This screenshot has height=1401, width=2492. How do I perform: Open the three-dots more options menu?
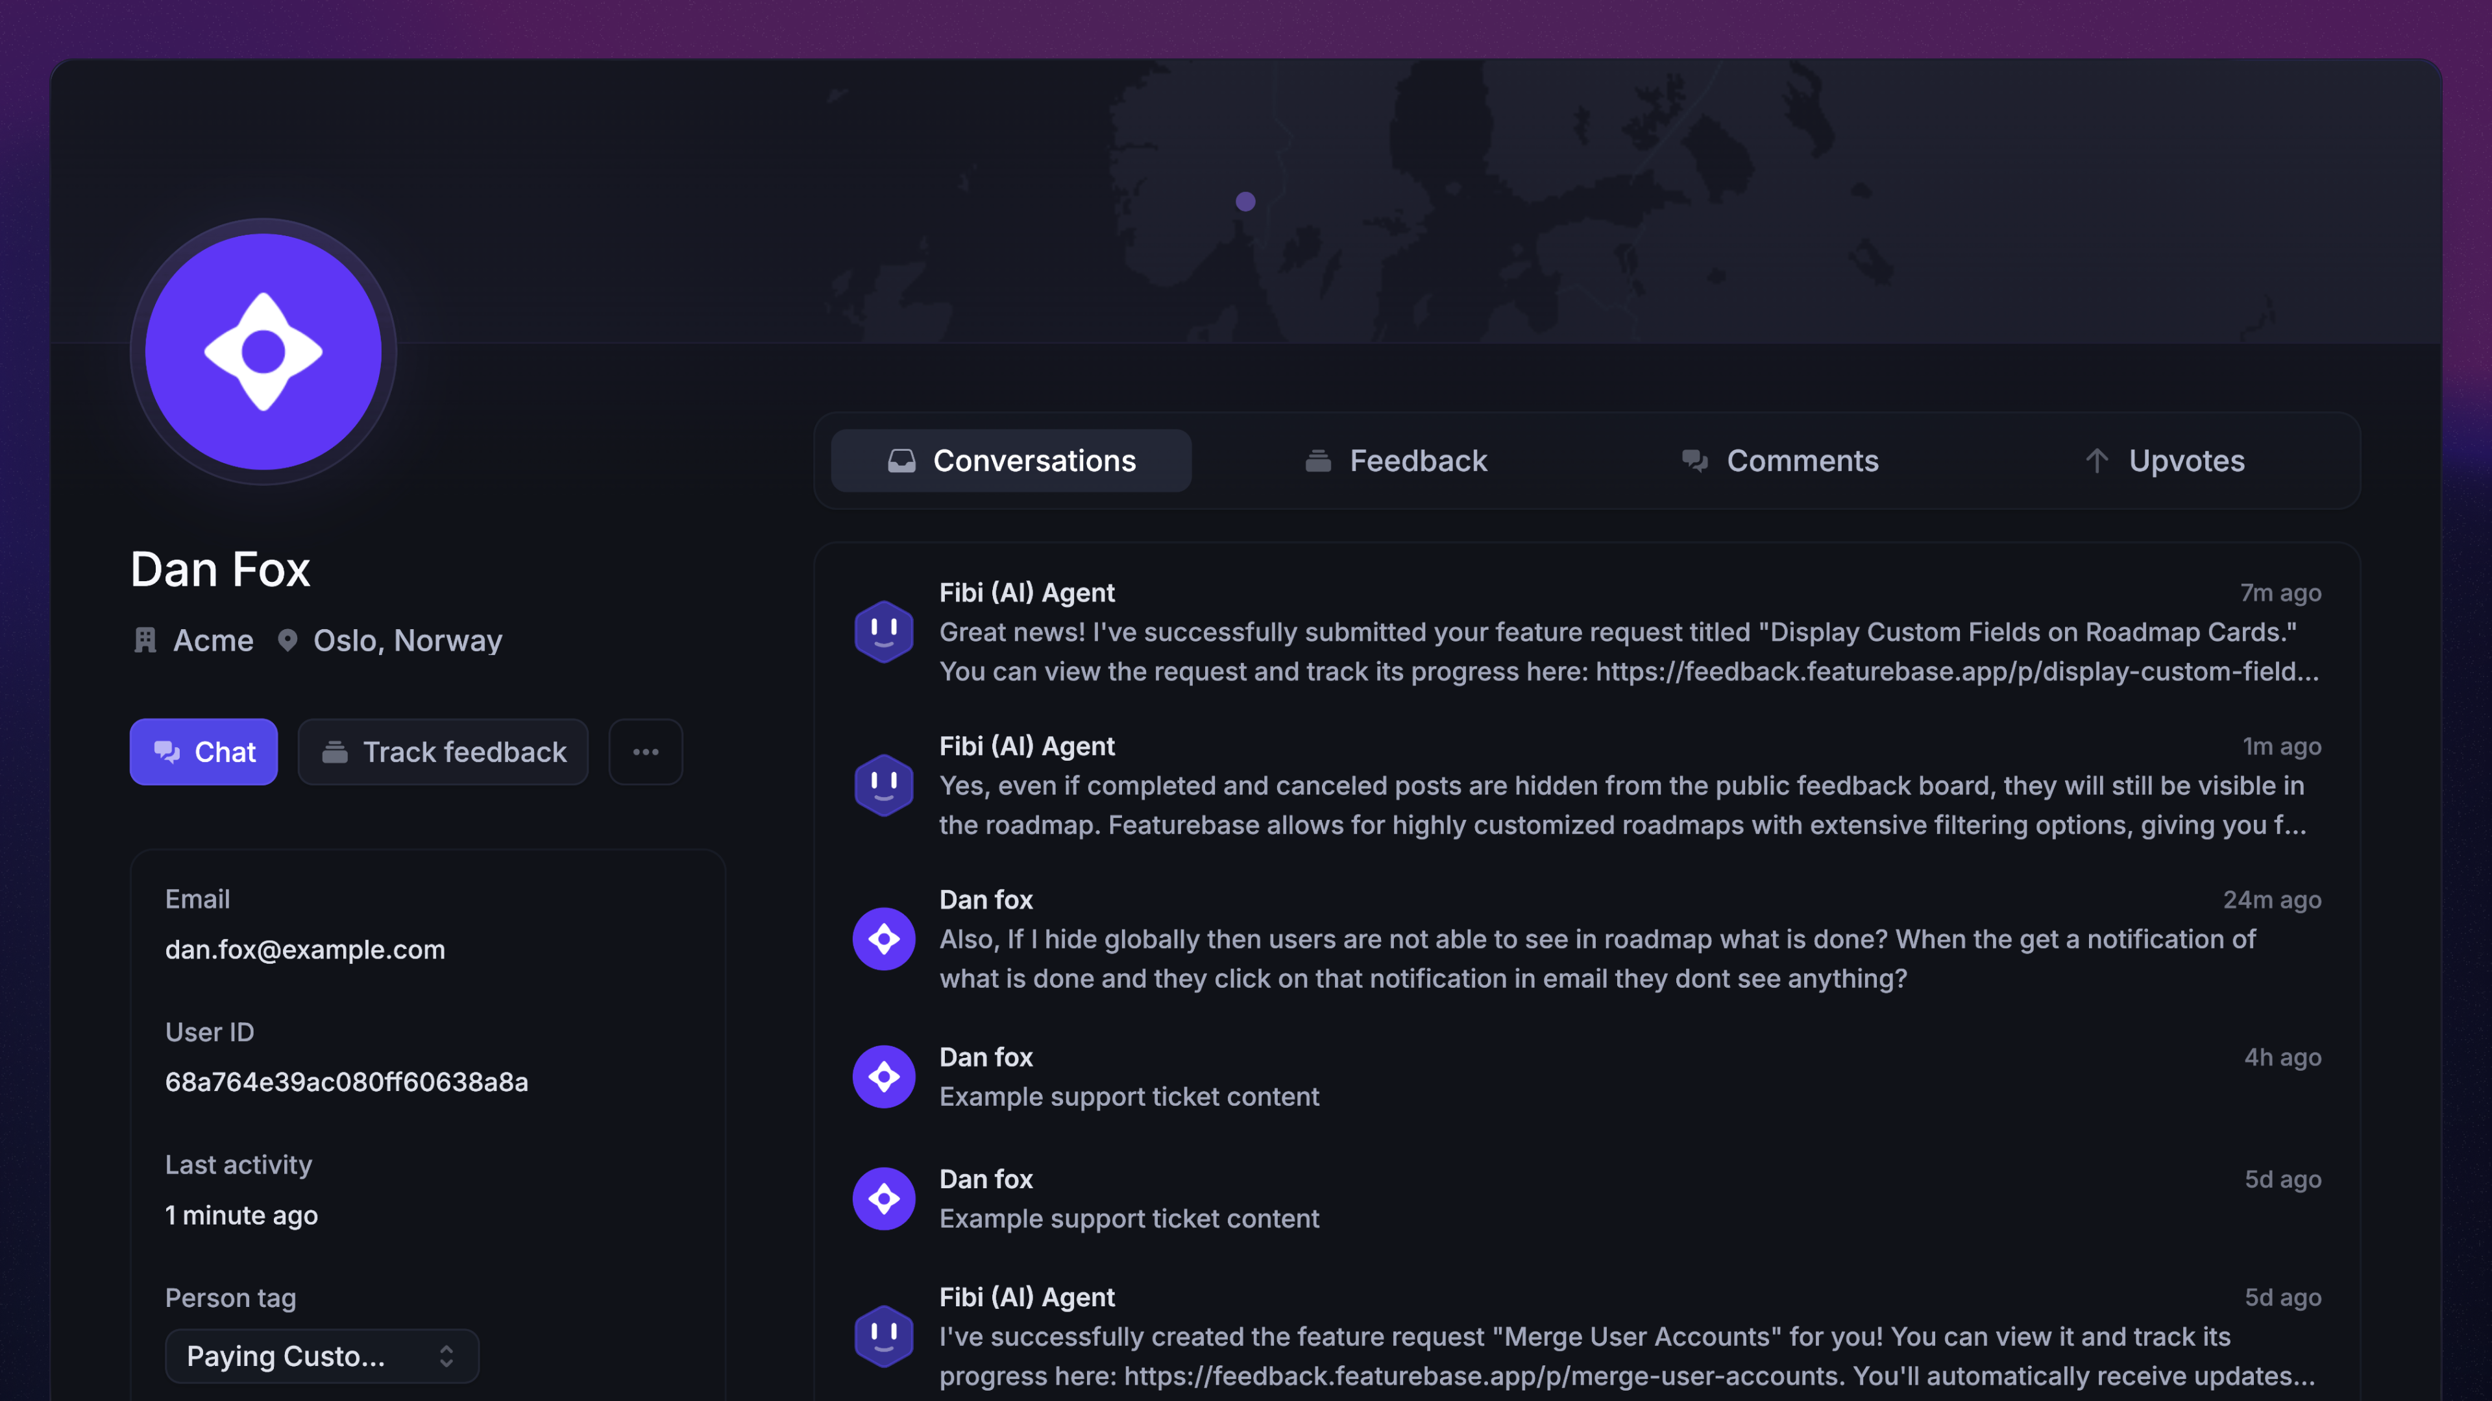point(645,751)
